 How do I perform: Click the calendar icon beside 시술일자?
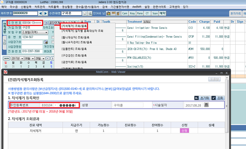pyautogui.click(x=206, y=105)
